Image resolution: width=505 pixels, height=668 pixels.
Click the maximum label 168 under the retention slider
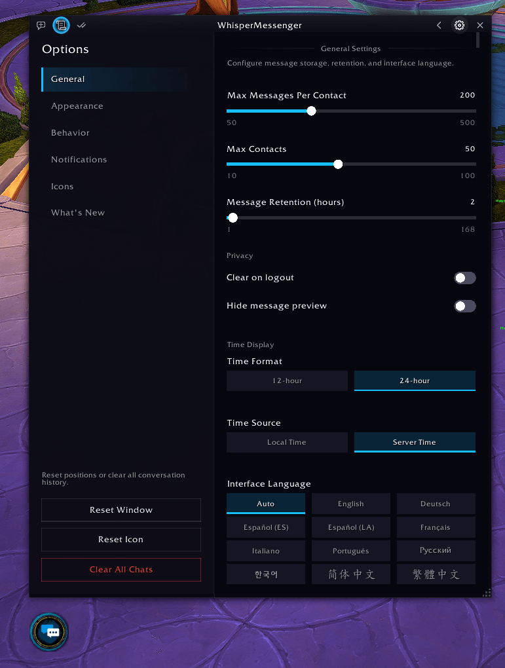click(x=468, y=230)
